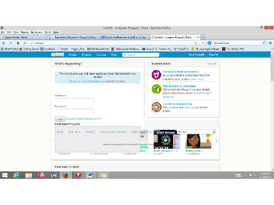The width and height of the screenshot is (274, 205).
Task: Click the magnifier icon in the browser search box
Action: [264, 43]
